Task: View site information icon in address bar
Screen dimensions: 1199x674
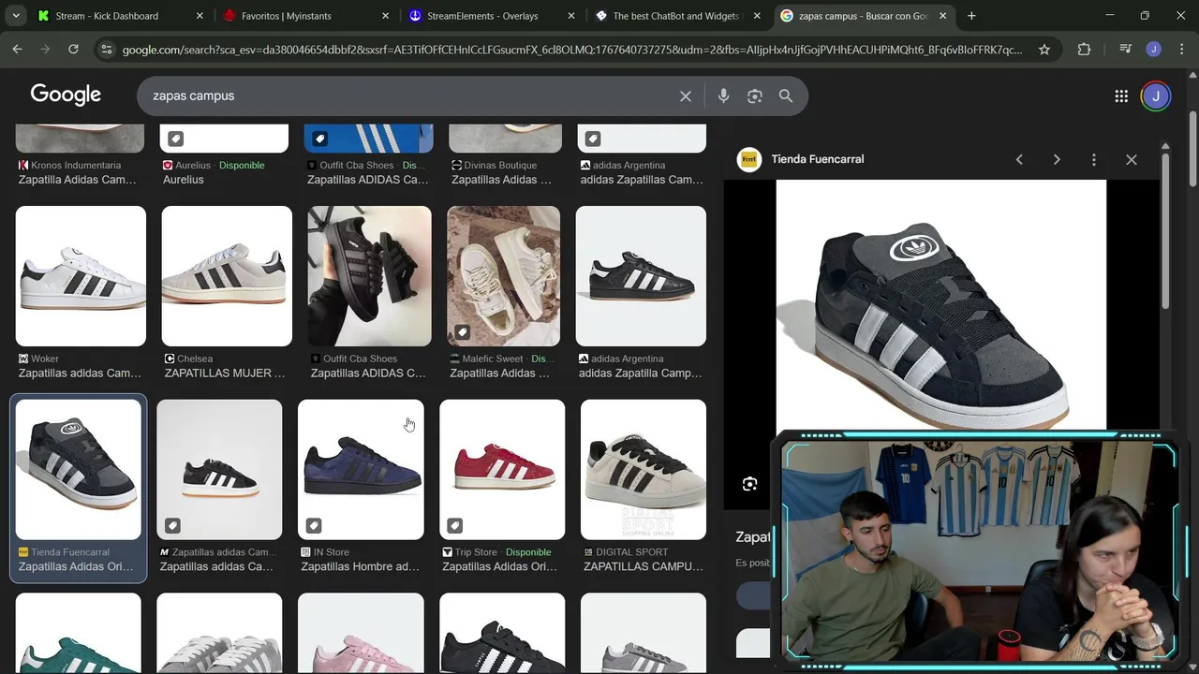Action: (106, 50)
